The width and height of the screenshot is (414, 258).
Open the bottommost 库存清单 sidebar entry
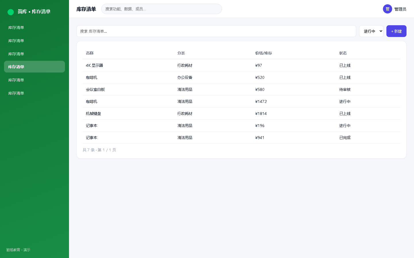[34, 93]
